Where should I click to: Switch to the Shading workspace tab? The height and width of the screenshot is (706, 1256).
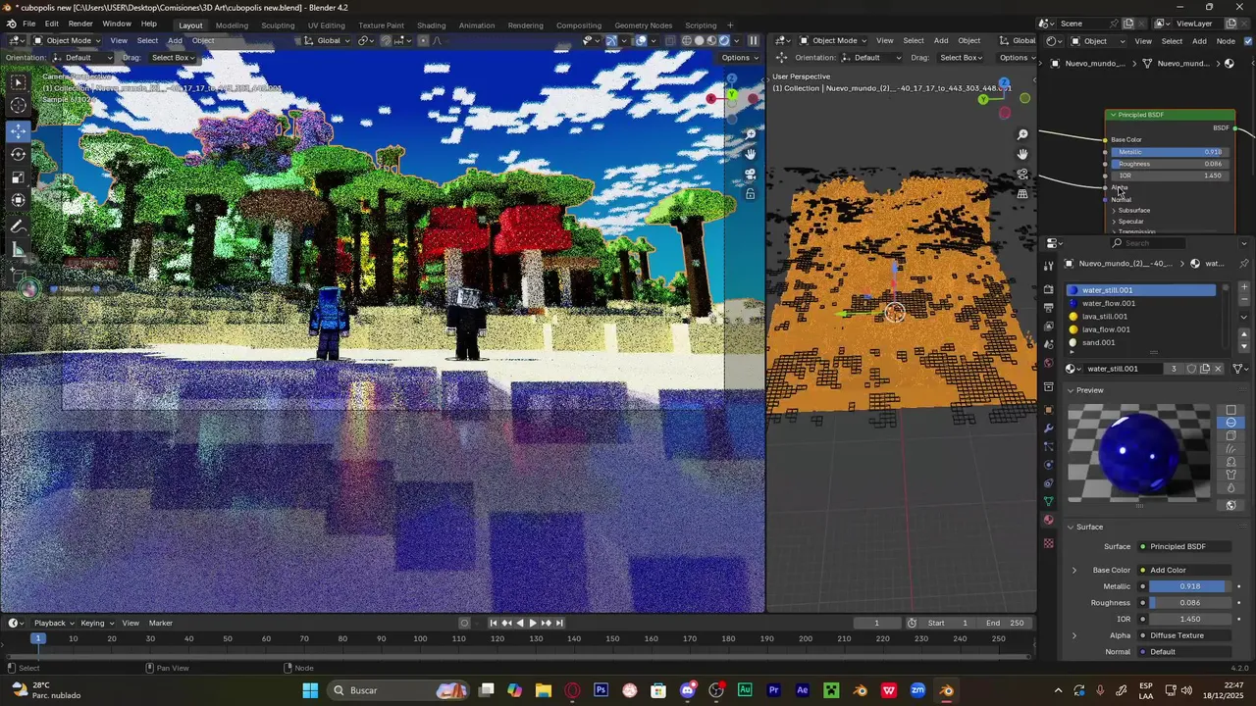(x=431, y=25)
